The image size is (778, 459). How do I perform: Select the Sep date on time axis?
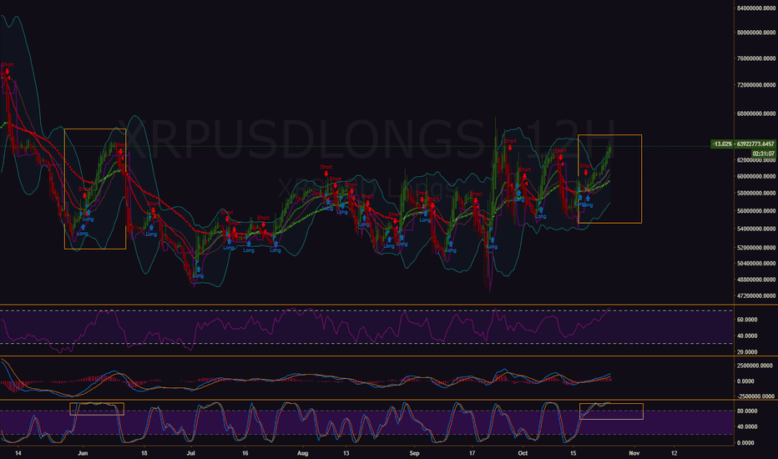(x=415, y=453)
